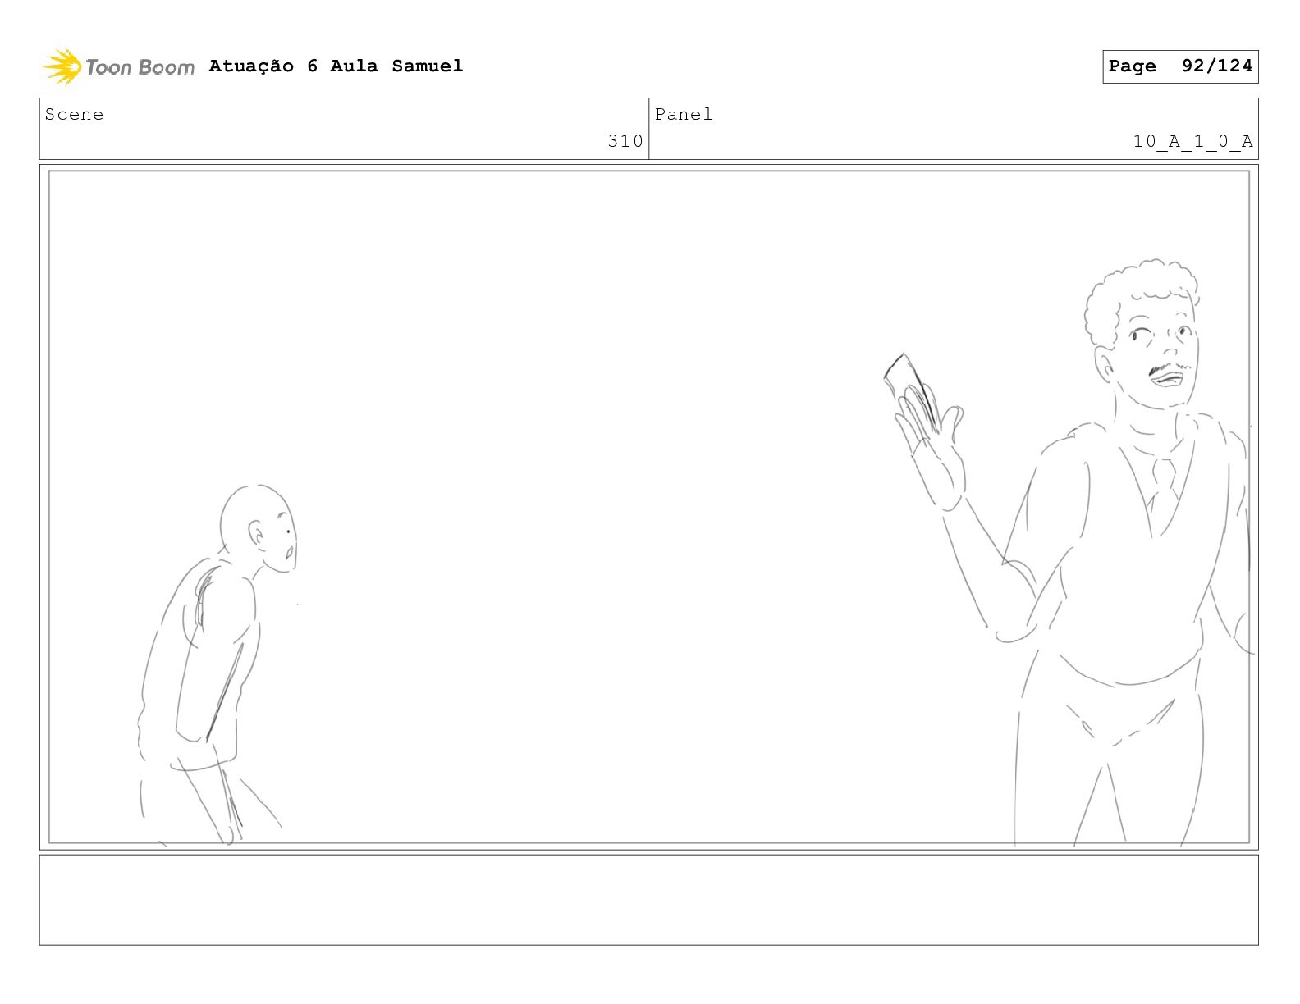Select scene number '310'
Image resolution: width=1300 pixels, height=1004 pixels.
coord(625,141)
